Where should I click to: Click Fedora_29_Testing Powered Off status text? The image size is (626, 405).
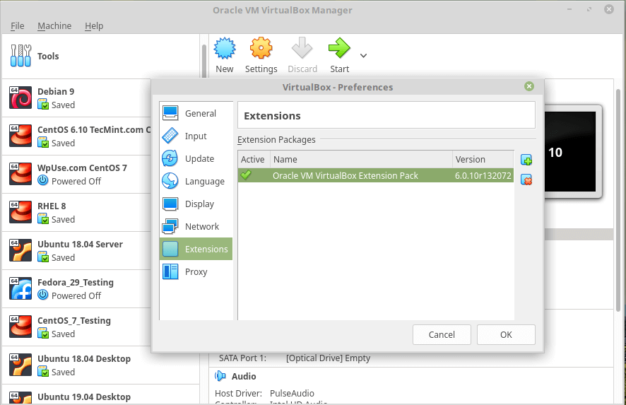point(76,295)
